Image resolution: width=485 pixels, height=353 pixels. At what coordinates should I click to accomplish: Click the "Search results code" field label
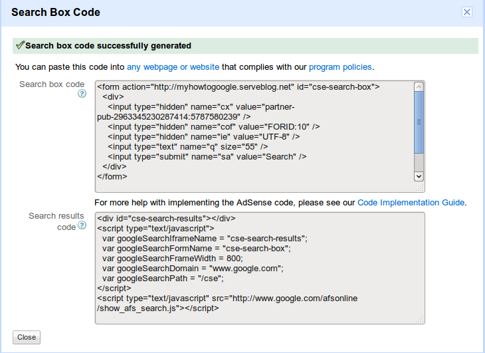(x=56, y=216)
